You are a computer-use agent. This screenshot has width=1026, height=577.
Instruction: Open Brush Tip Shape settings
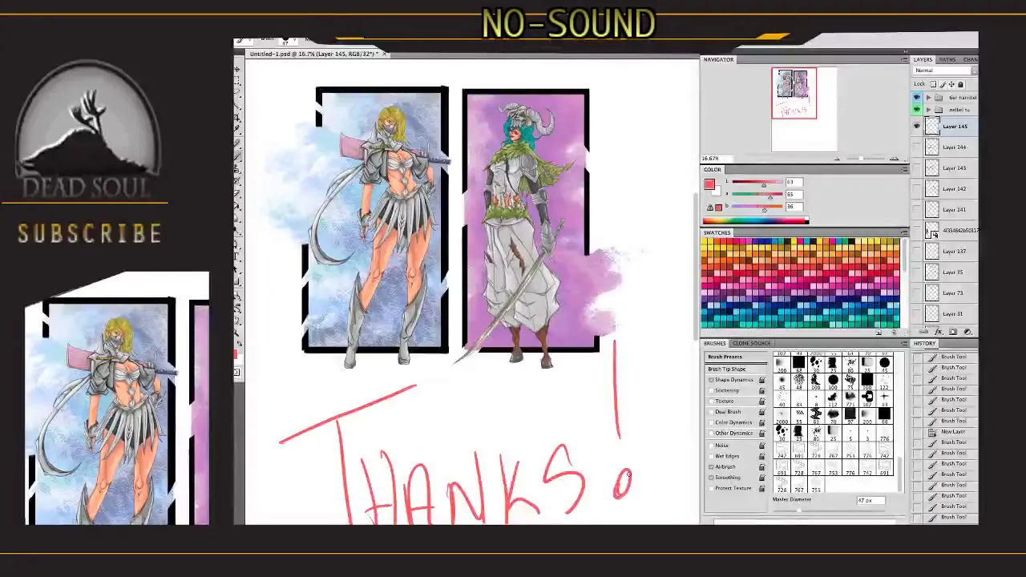tap(727, 369)
